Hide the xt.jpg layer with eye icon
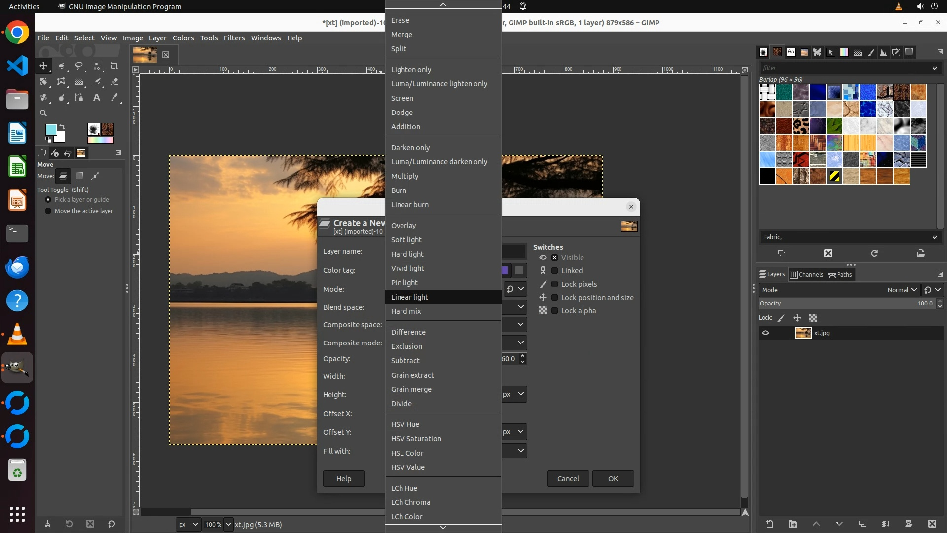Screen dimensions: 947x533 coord(765,333)
